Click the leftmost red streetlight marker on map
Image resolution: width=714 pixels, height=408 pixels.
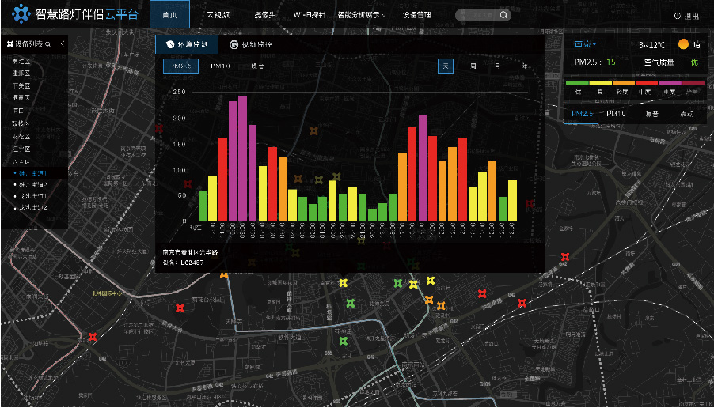click(x=93, y=338)
